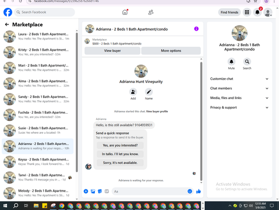The height and width of the screenshot is (210, 279).
Task: Open Laura conversation in list
Action: 37,36
